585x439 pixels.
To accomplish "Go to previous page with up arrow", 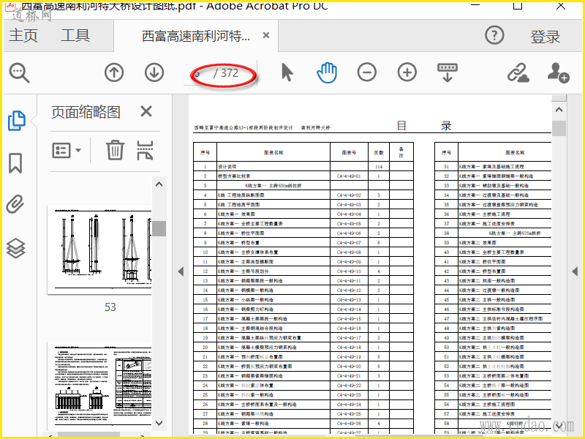I will coord(114,72).
